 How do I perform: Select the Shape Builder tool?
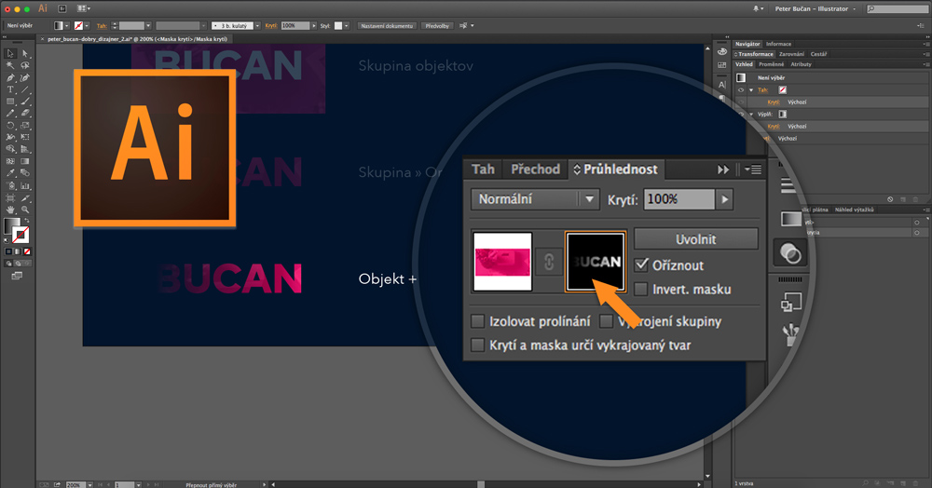[10, 149]
